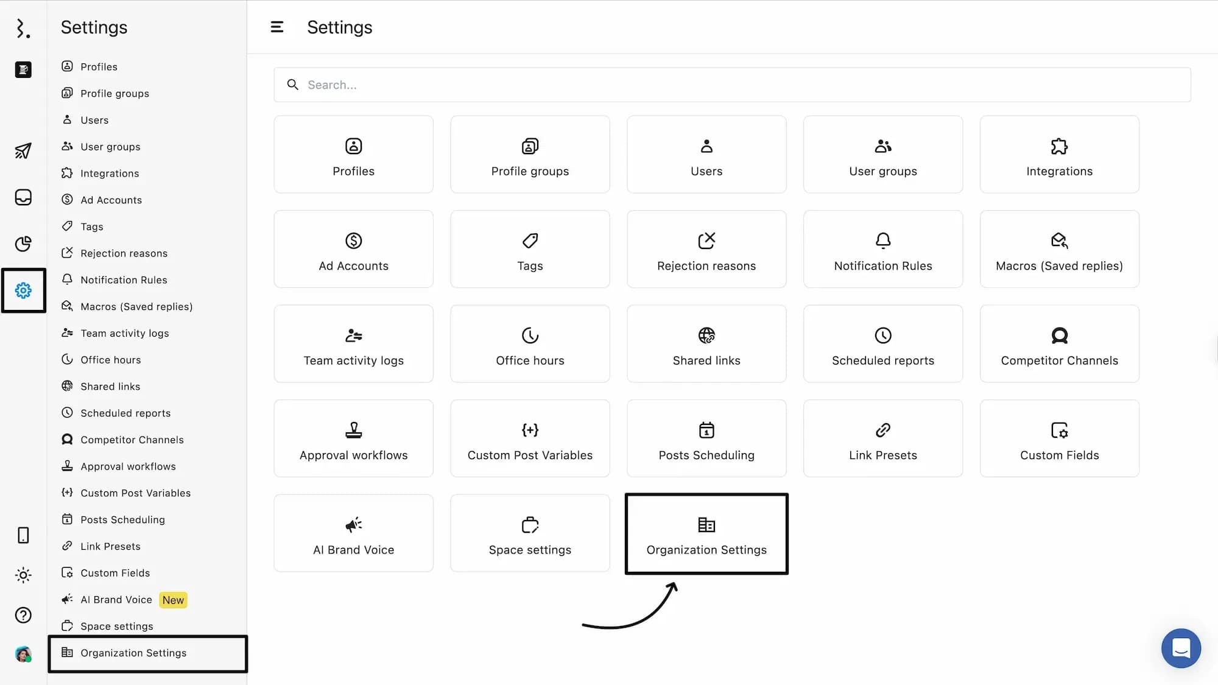Click the settings gear icon in rail
1218x685 pixels.
(x=23, y=290)
